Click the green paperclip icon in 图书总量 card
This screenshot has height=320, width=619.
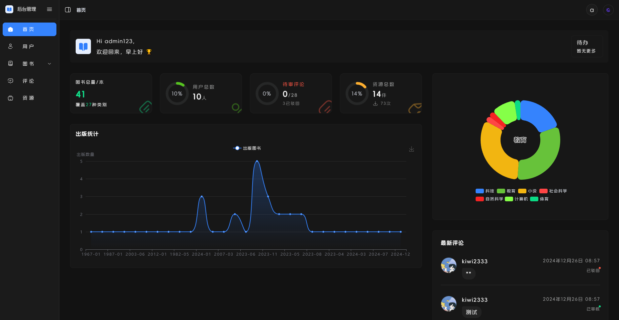(x=145, y=107)
